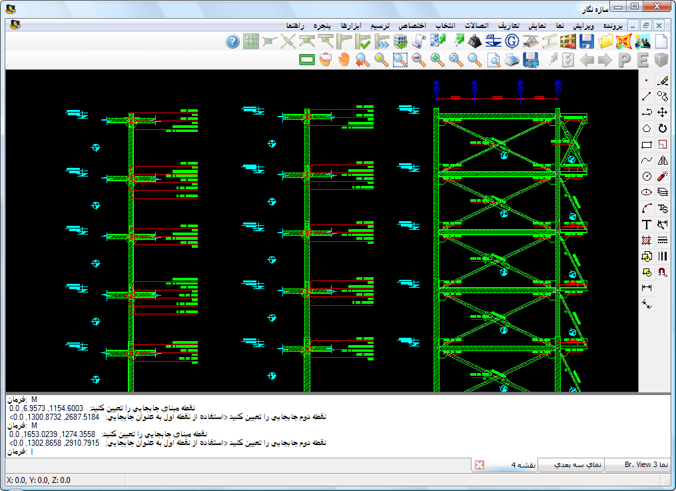Screen dimensions: 676x491
Task: Select the Text tool (T icon)
Action: (646, 225)
